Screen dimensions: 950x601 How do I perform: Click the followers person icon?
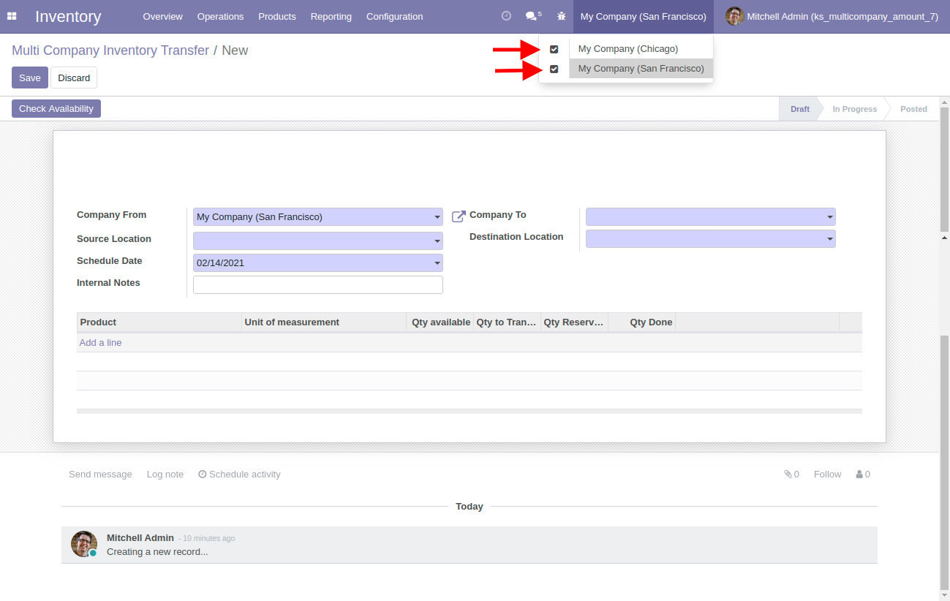click(x=859, y=474)
